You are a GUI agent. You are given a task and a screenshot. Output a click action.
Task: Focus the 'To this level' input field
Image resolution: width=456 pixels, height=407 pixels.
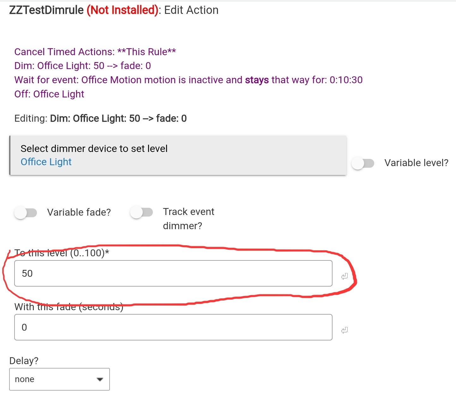pos(173,273)
